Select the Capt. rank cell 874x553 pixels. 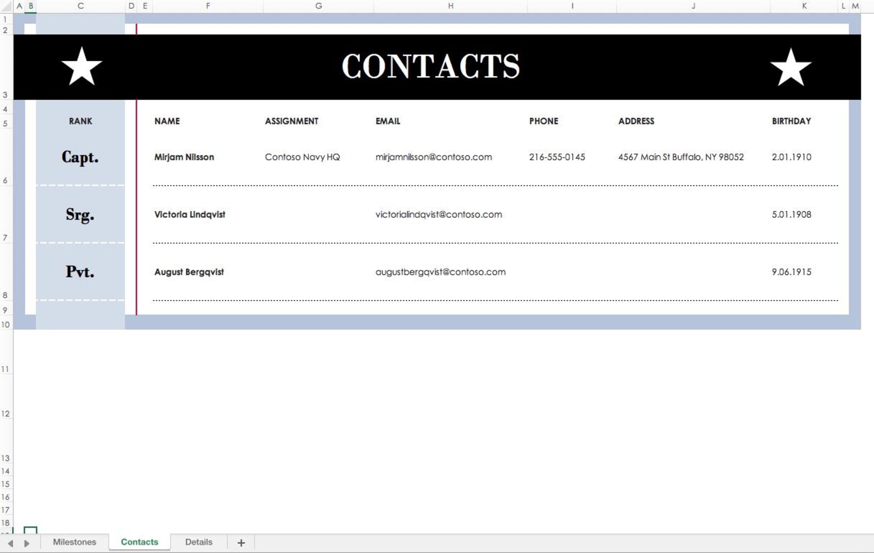coord(80,157)
